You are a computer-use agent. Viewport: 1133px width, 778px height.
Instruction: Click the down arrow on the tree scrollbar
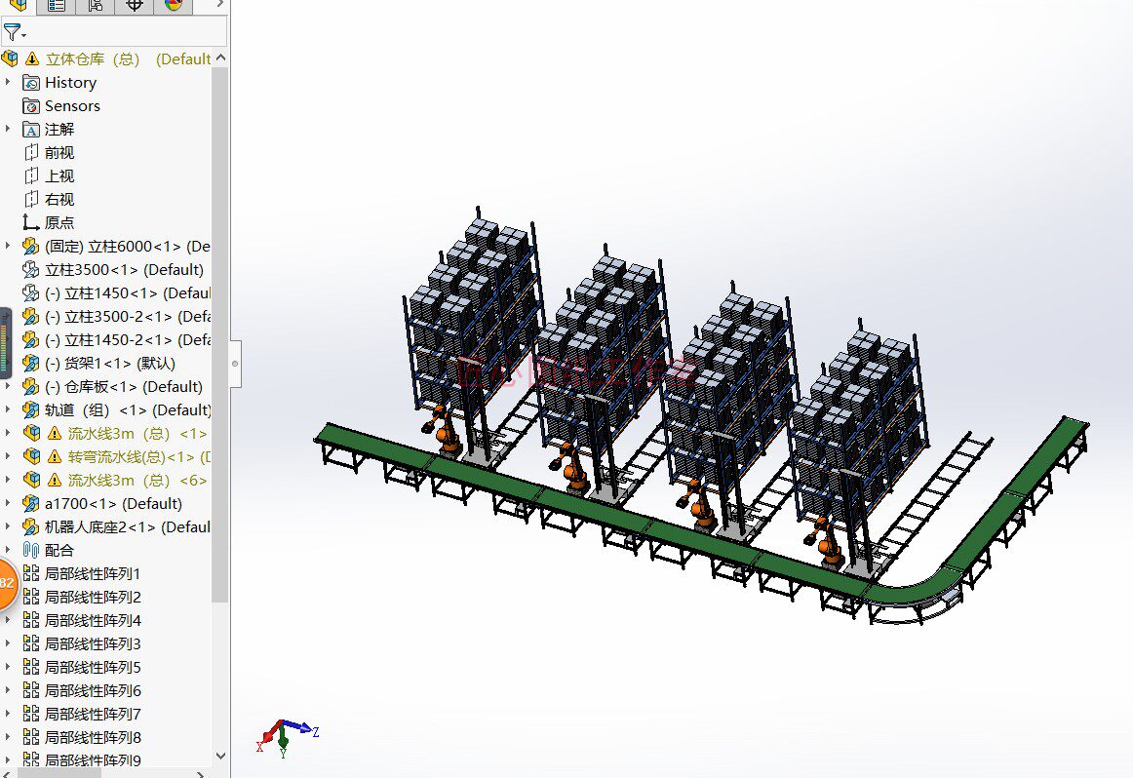click(221, 756)
